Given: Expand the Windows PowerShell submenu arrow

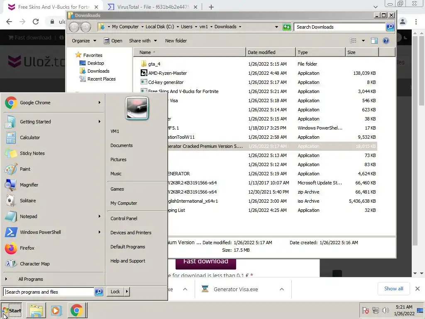Looking at the screenshot, I should point(100,232).
